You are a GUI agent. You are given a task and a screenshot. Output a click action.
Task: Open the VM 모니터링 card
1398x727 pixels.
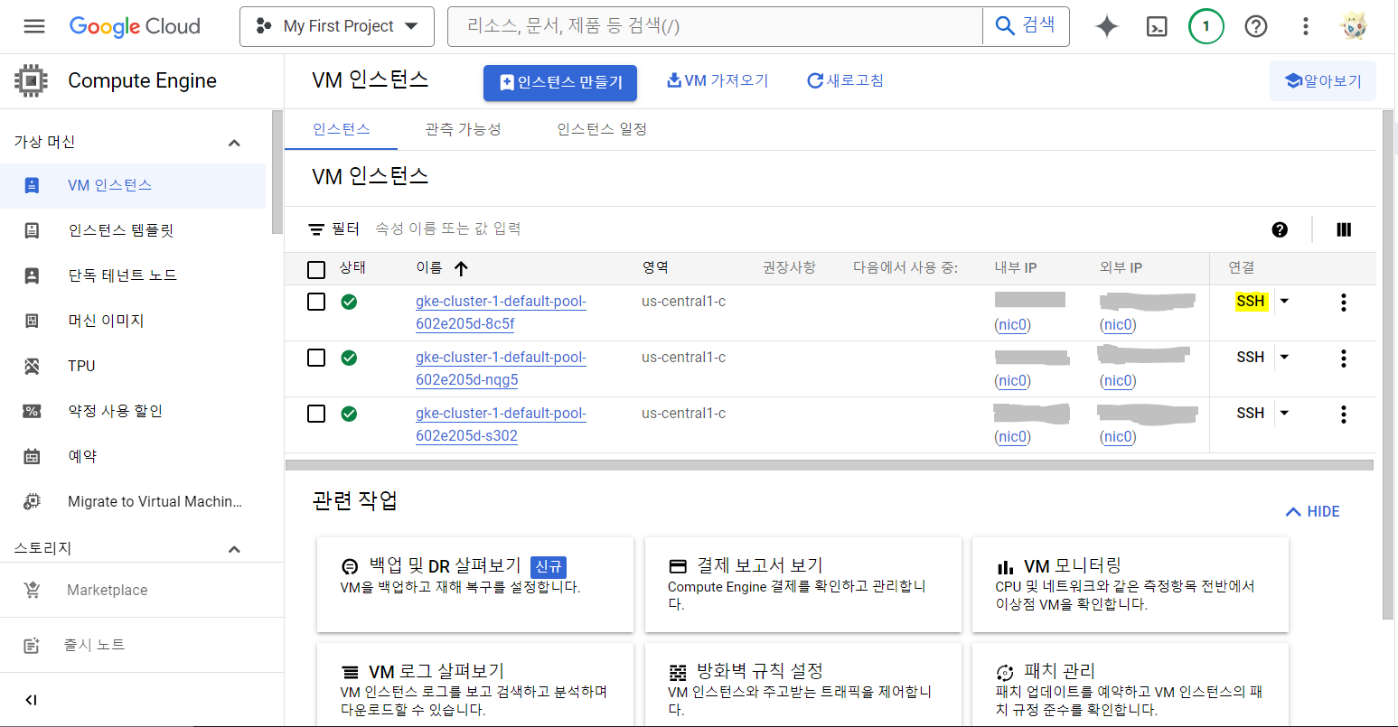[1131, 584]
